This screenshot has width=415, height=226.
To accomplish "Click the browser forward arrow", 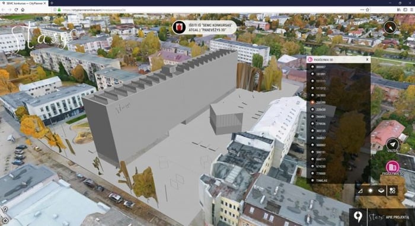I will pos(10,9).
